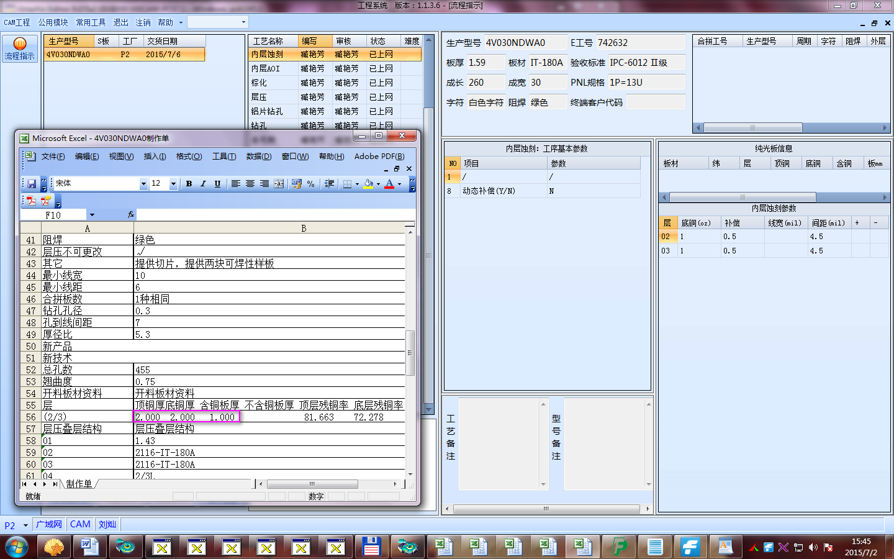Screen dimensions: 894x559
Task: Open the borders dropdown arrow
Action: [x=357, y=184]
